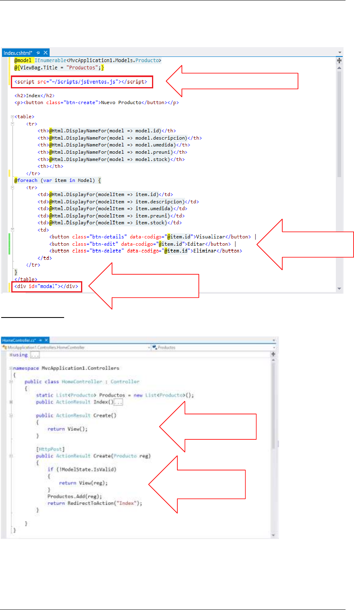Click the split-view handle in Index.cshtml editor

point(339,61)
